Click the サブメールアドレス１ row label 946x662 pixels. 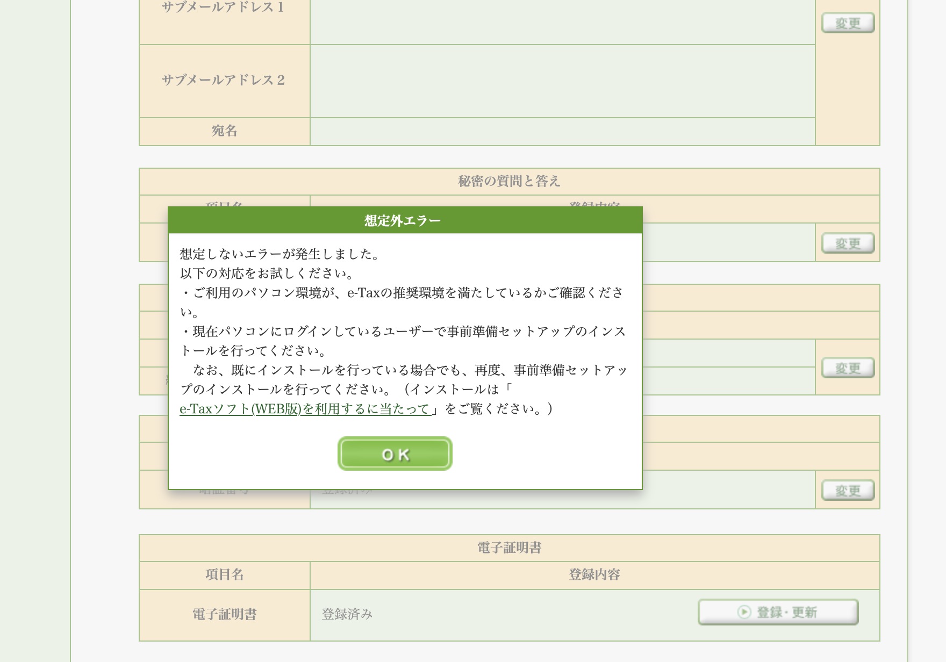224,8
